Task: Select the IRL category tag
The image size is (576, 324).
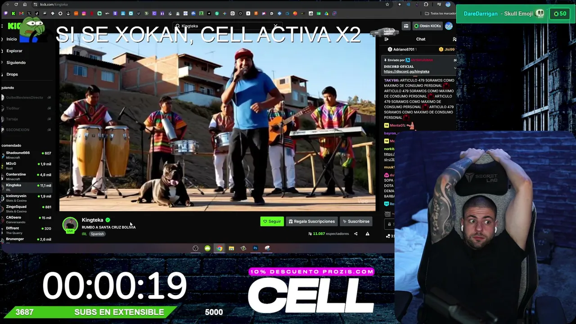Action: pyautogui.click(x=84, y=234)
